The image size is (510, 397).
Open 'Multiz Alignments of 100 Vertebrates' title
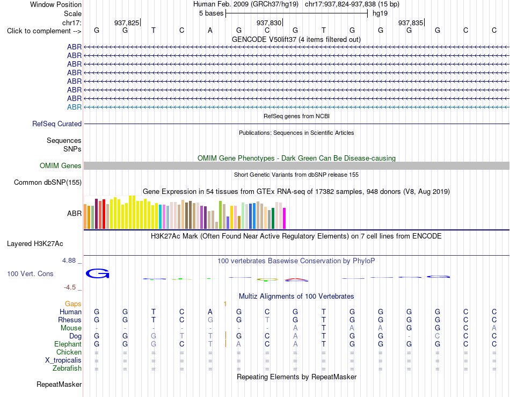point(296,296)
